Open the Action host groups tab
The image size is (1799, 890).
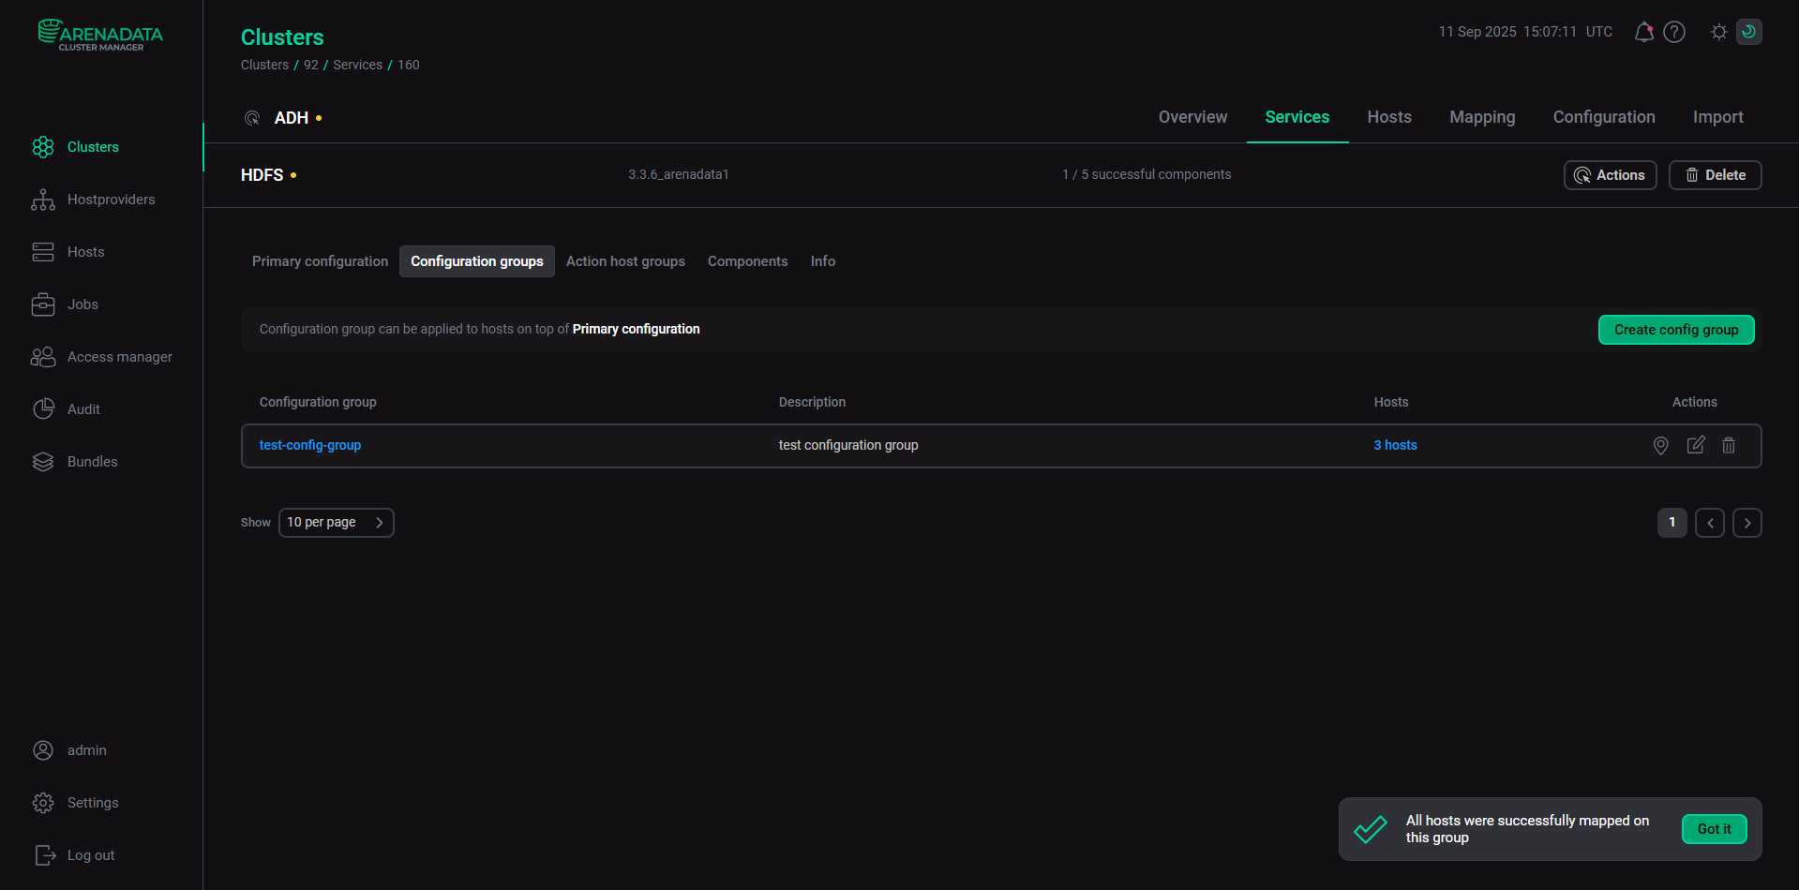[625, 261]
